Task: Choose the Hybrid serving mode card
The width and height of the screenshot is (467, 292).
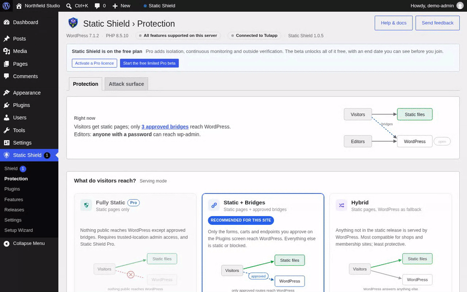Action: tap(391, 243)
